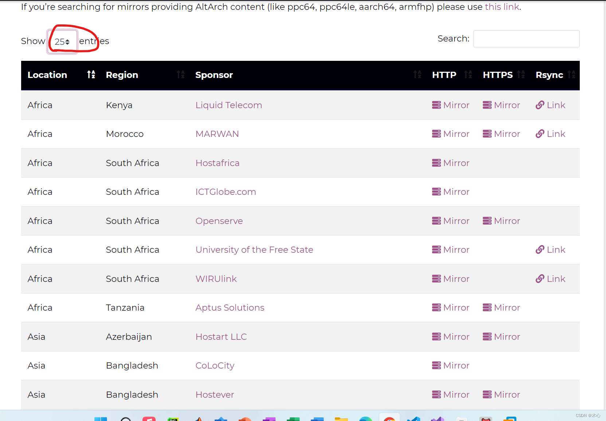Open Aptus Solutions HTTPS mirror

[x=501, y=308]
